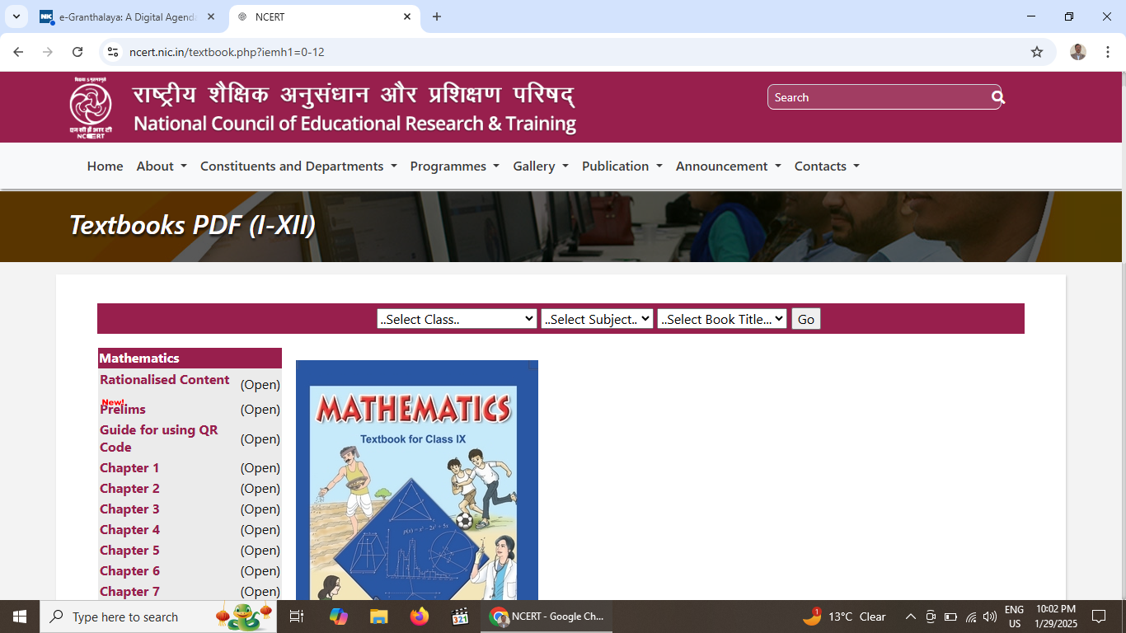Open the clock showing 10:02 PM

click(1056, 617)
